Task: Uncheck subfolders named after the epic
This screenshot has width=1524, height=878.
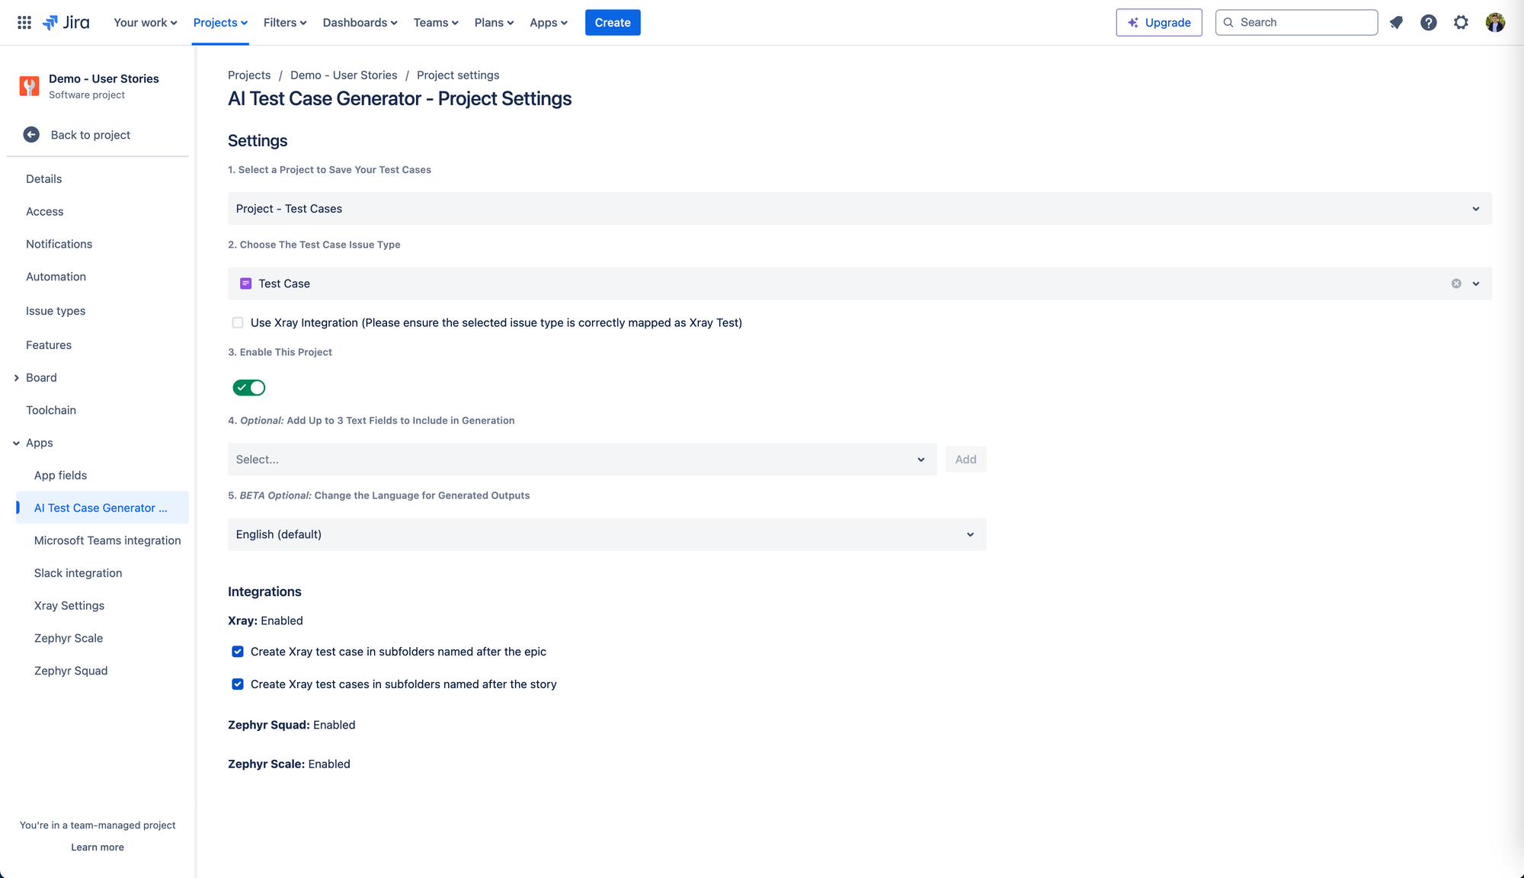Action: [x=238, y=652]
